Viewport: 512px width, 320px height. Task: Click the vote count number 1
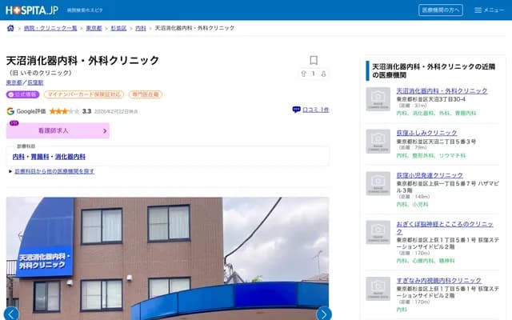(x=314, y=74)
